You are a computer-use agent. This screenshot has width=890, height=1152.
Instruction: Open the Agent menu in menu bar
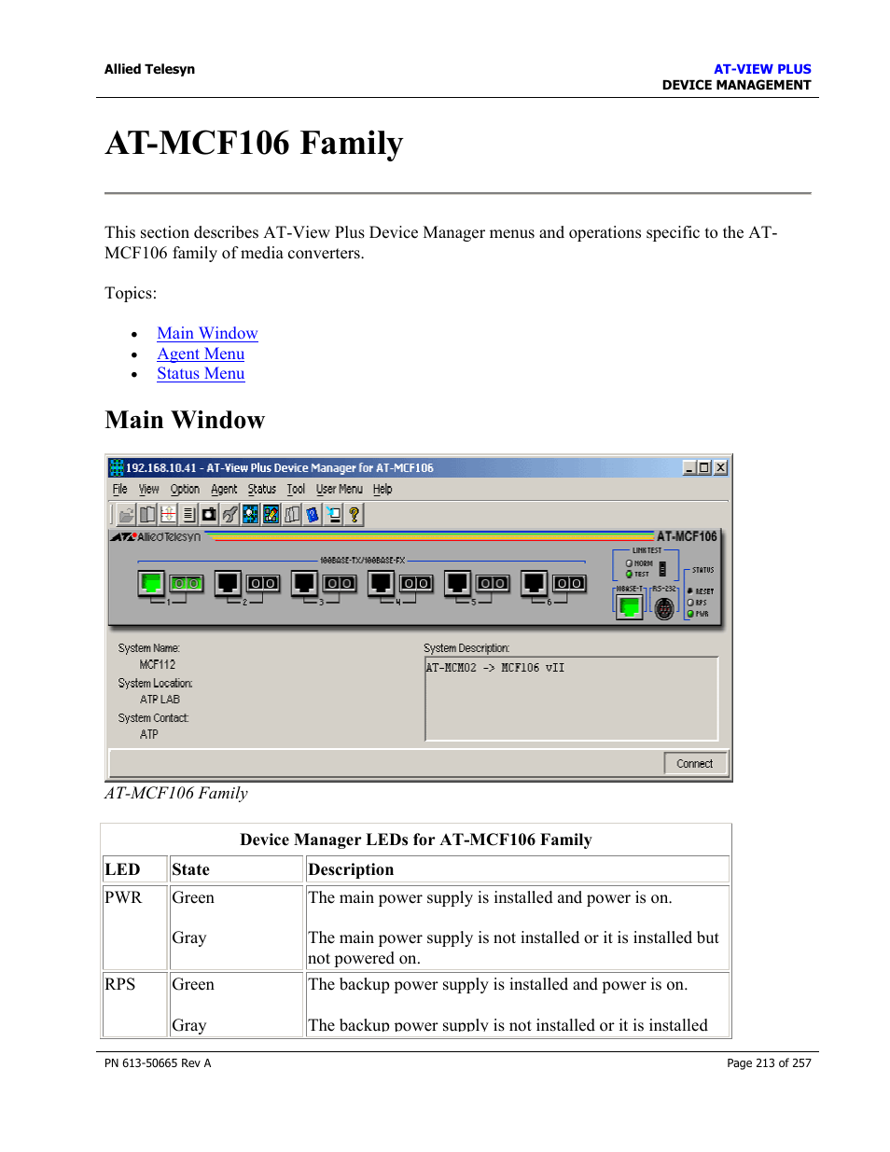point(224,489)
